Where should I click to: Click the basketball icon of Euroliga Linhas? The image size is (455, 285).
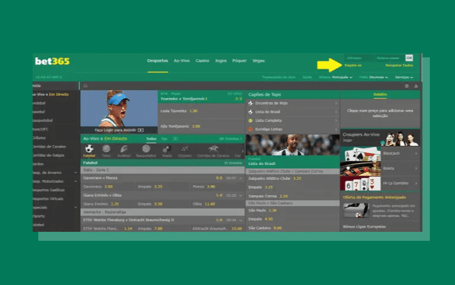click(250, 129)
